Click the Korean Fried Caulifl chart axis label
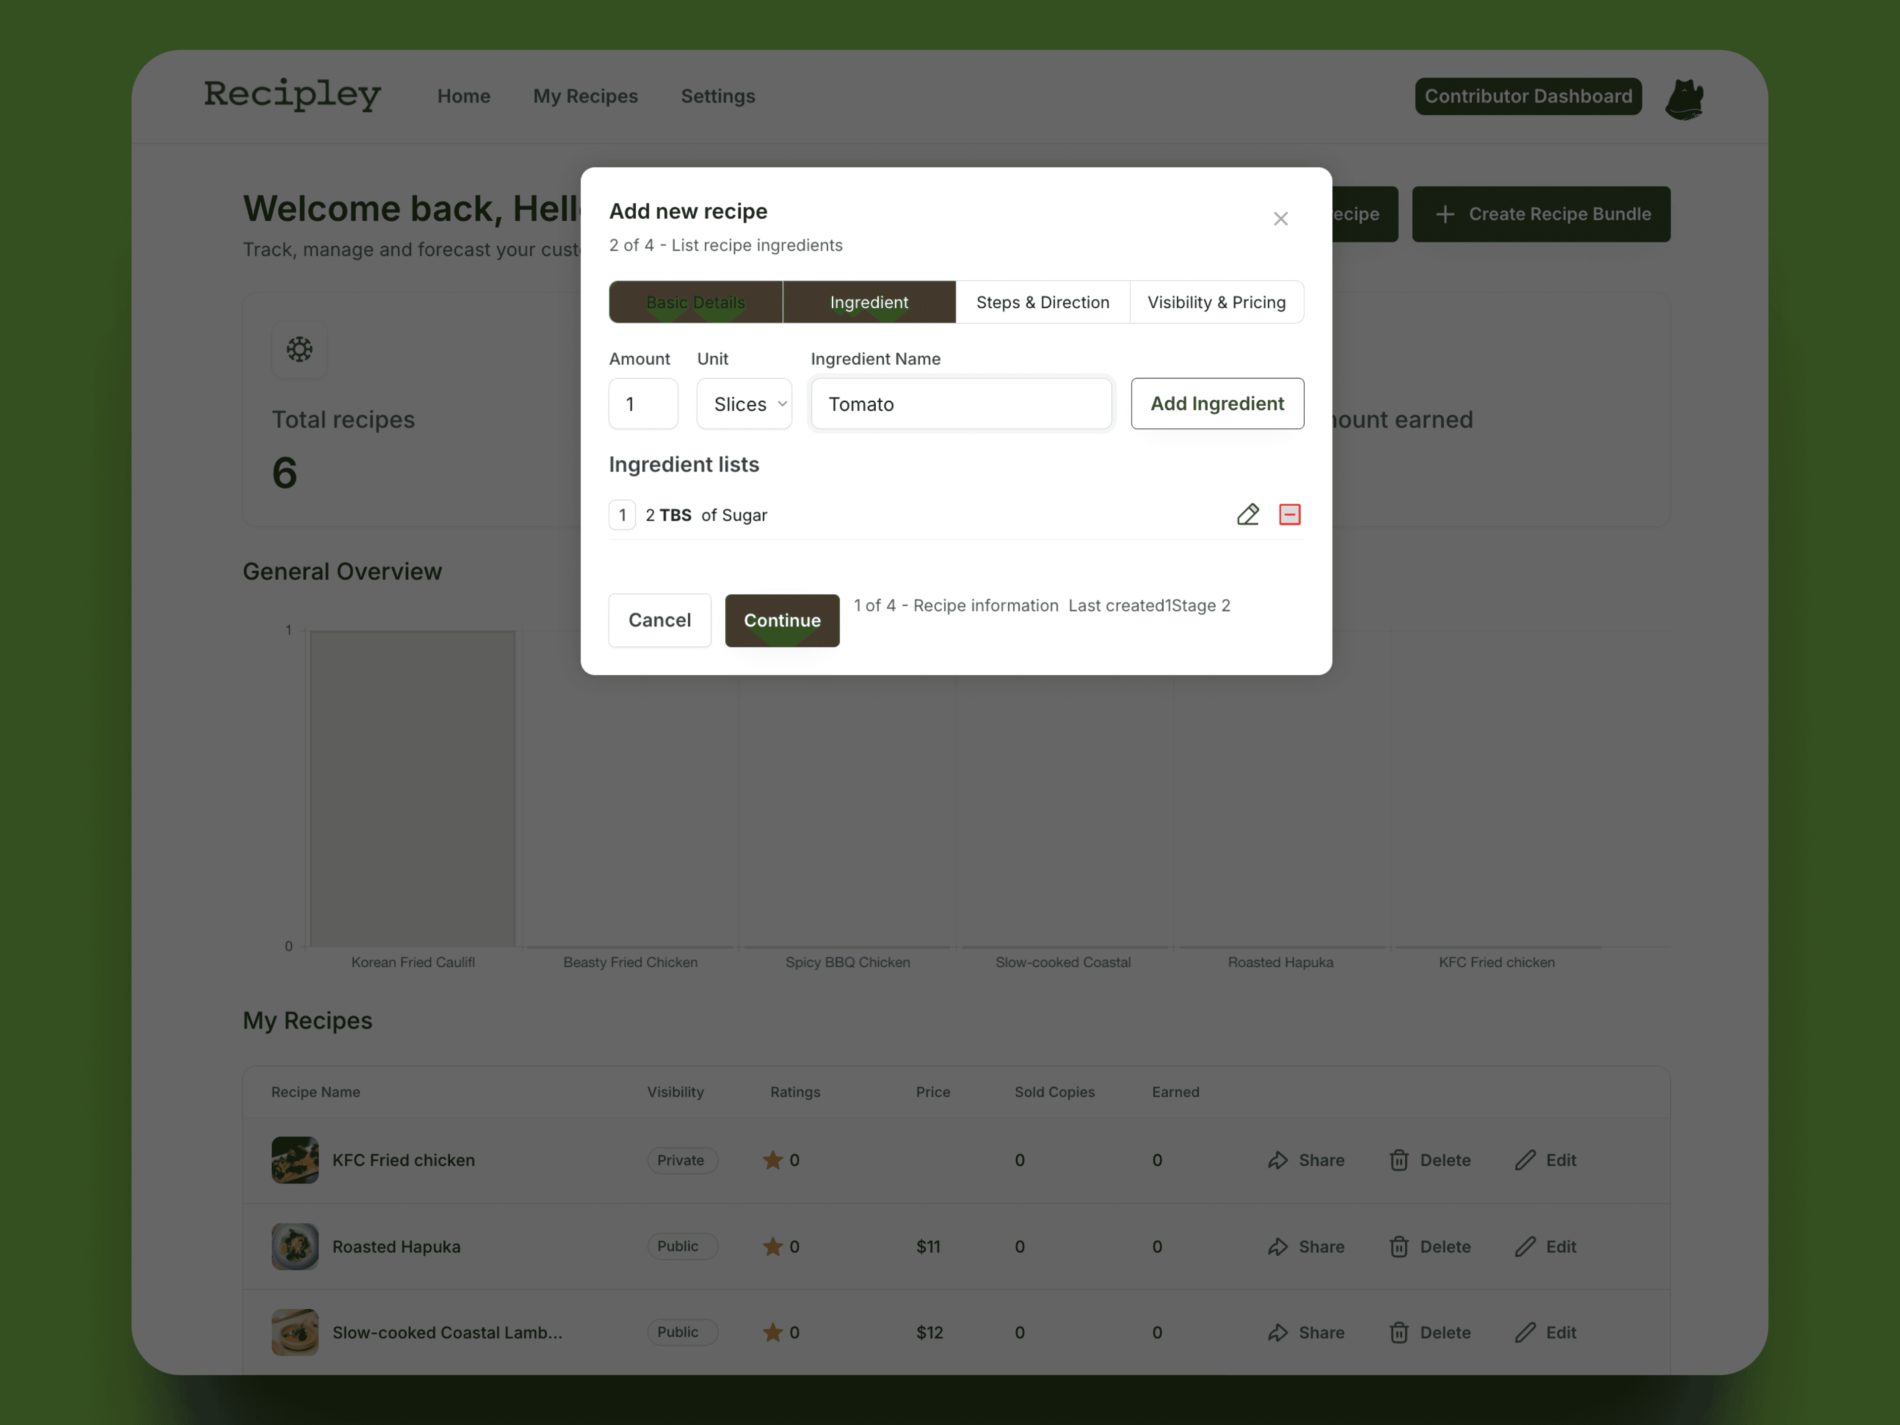The image size is (1900, 1425). 413,962
